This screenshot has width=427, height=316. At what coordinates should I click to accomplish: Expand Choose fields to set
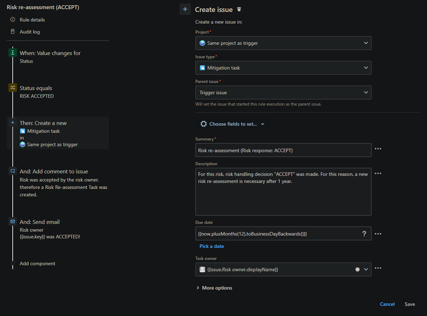(x=233, y=124)
